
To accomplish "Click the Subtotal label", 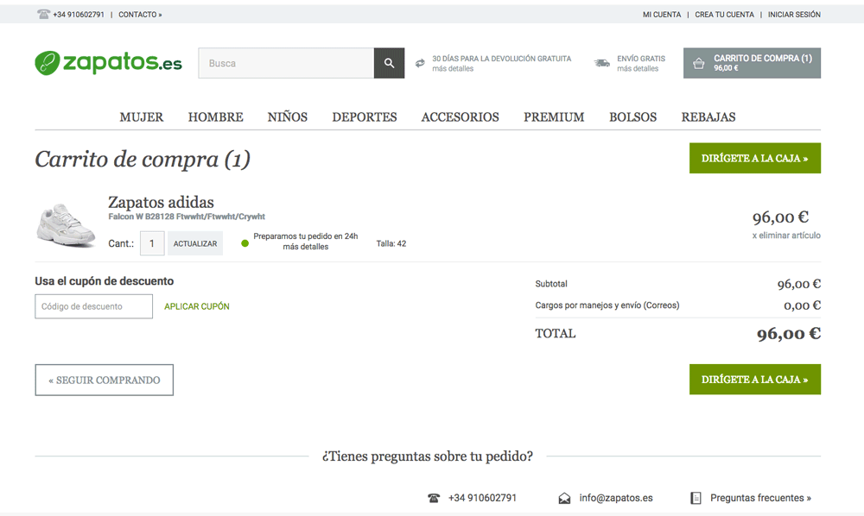I will point(551,284).
